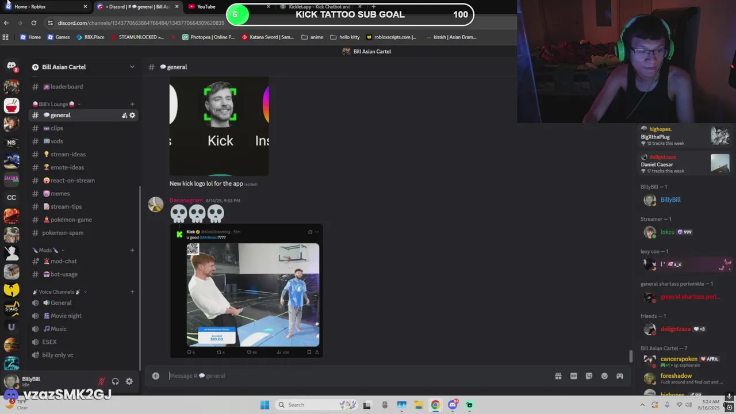
Task: Open the CC server in server list
Action: tap(11, 197)
